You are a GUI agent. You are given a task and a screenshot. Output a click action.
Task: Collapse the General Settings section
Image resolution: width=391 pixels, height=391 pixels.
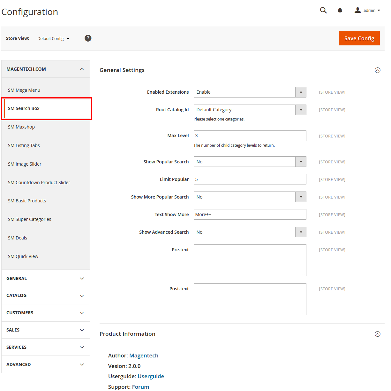click(377, 70)
